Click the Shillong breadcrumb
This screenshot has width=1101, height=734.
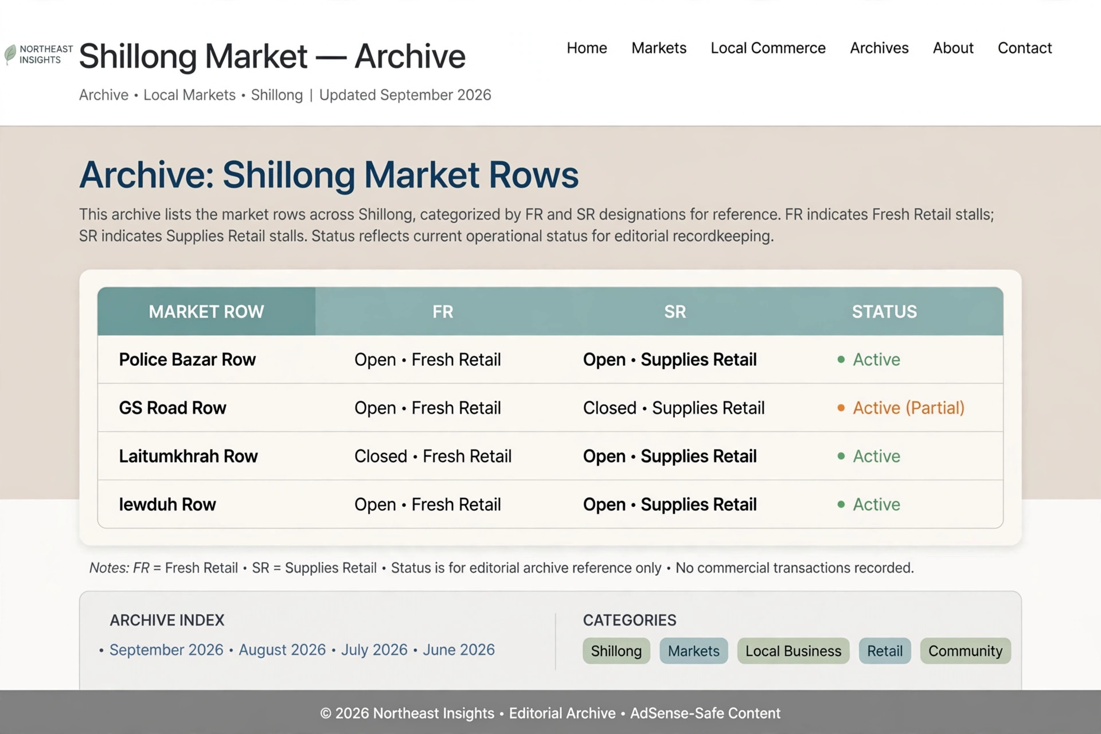277,95
